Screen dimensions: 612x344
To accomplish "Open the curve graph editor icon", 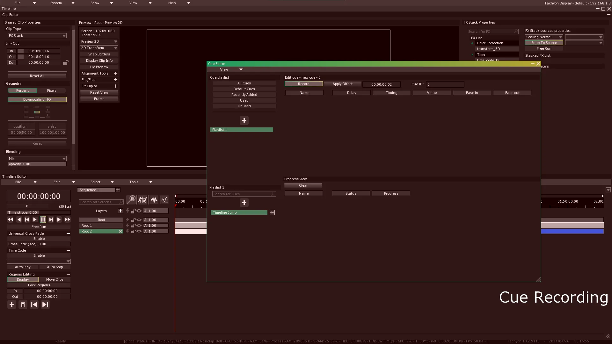I will point(164,200).
